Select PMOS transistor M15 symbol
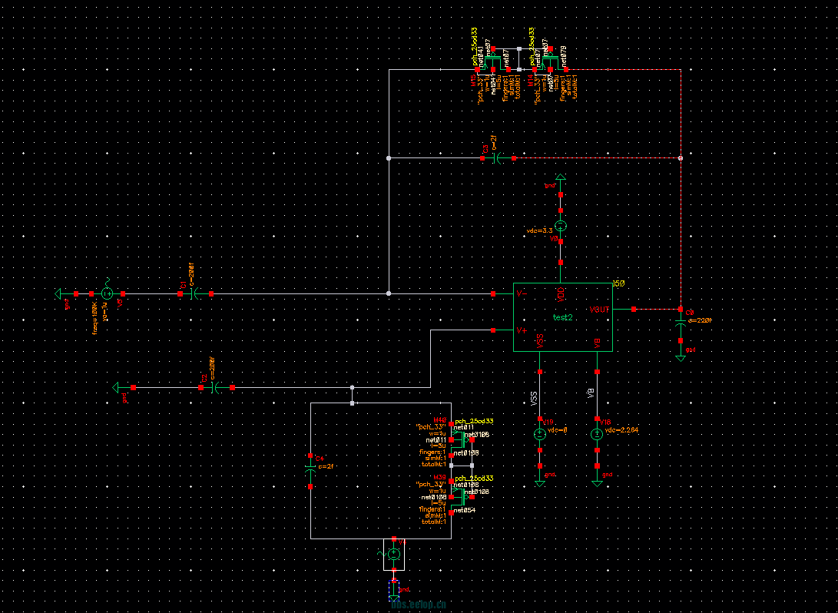This screenshot has width=838, height=613. pyautogui.click(x=493, y=62)
